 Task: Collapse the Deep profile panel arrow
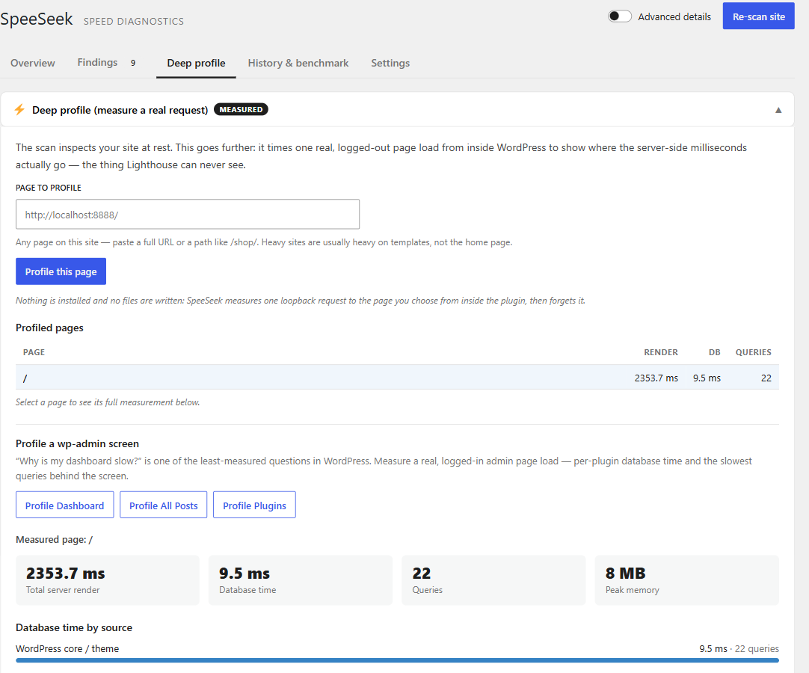point(778,110)
